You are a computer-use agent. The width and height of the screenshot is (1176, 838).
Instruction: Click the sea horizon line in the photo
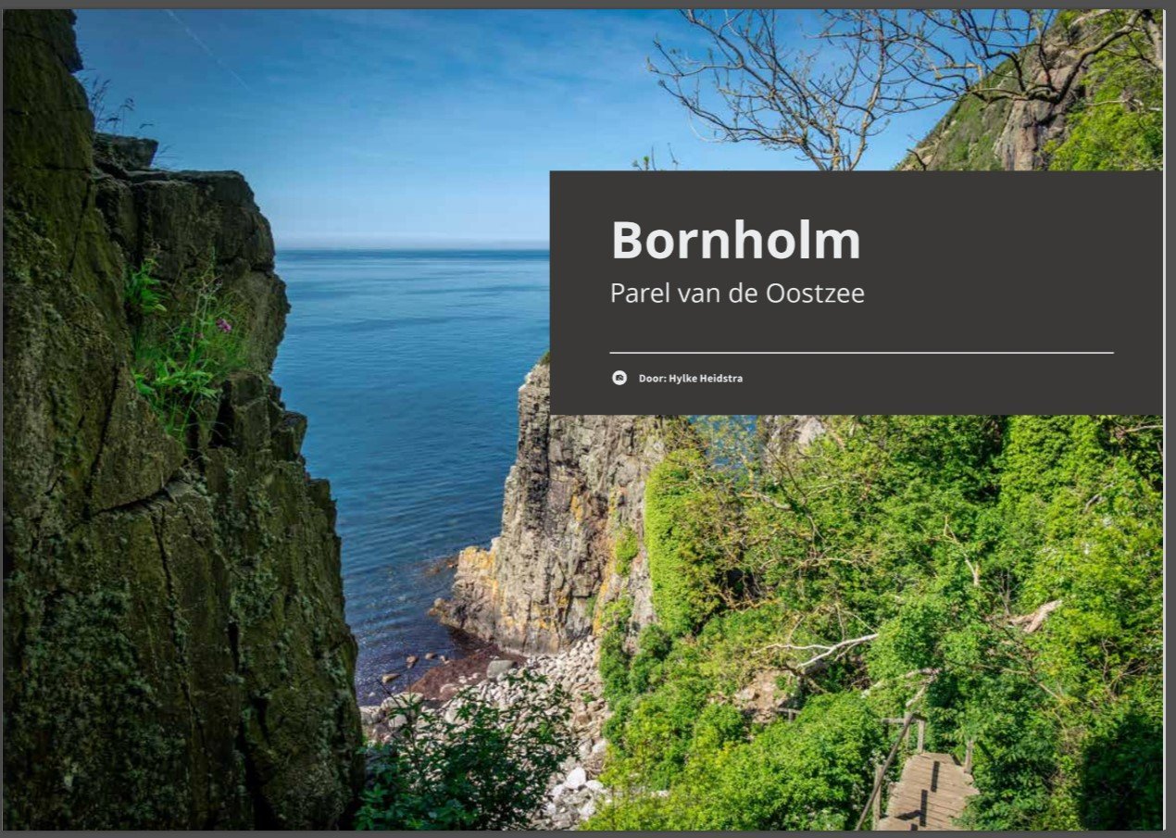point(412,247)
